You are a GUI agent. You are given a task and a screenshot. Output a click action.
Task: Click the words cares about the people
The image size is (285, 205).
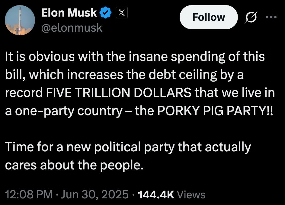pyautogui.click(x=74, y=166)
